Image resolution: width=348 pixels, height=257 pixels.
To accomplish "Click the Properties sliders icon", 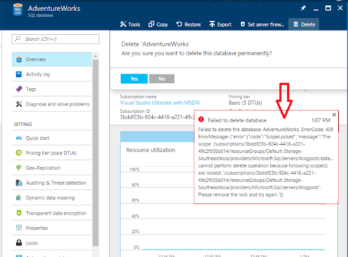I will point(19,228).
